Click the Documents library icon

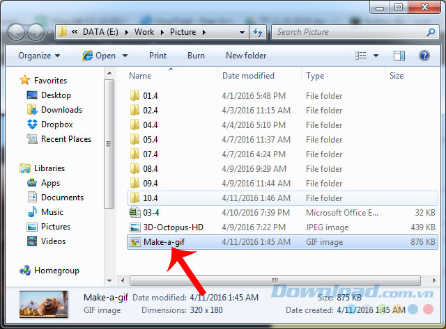(32, 197)
